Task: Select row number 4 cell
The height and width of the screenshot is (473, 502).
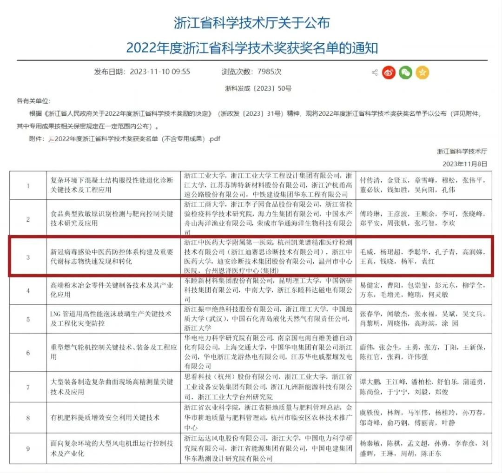Action: [28, 290]
